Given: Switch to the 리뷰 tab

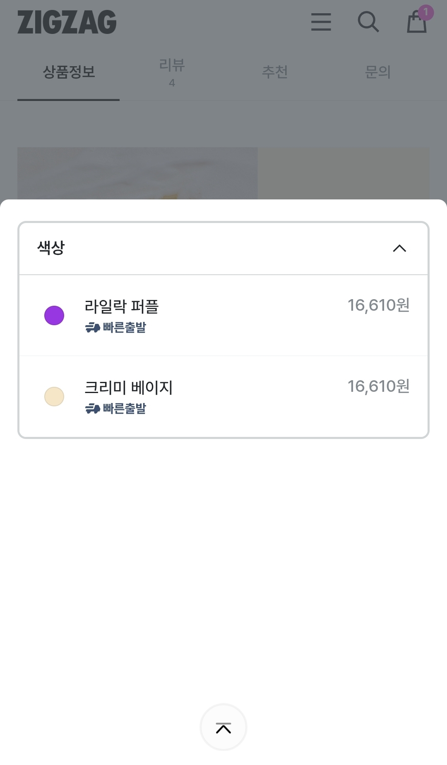Looking at the screenshot, I should (x=172, y=71).
